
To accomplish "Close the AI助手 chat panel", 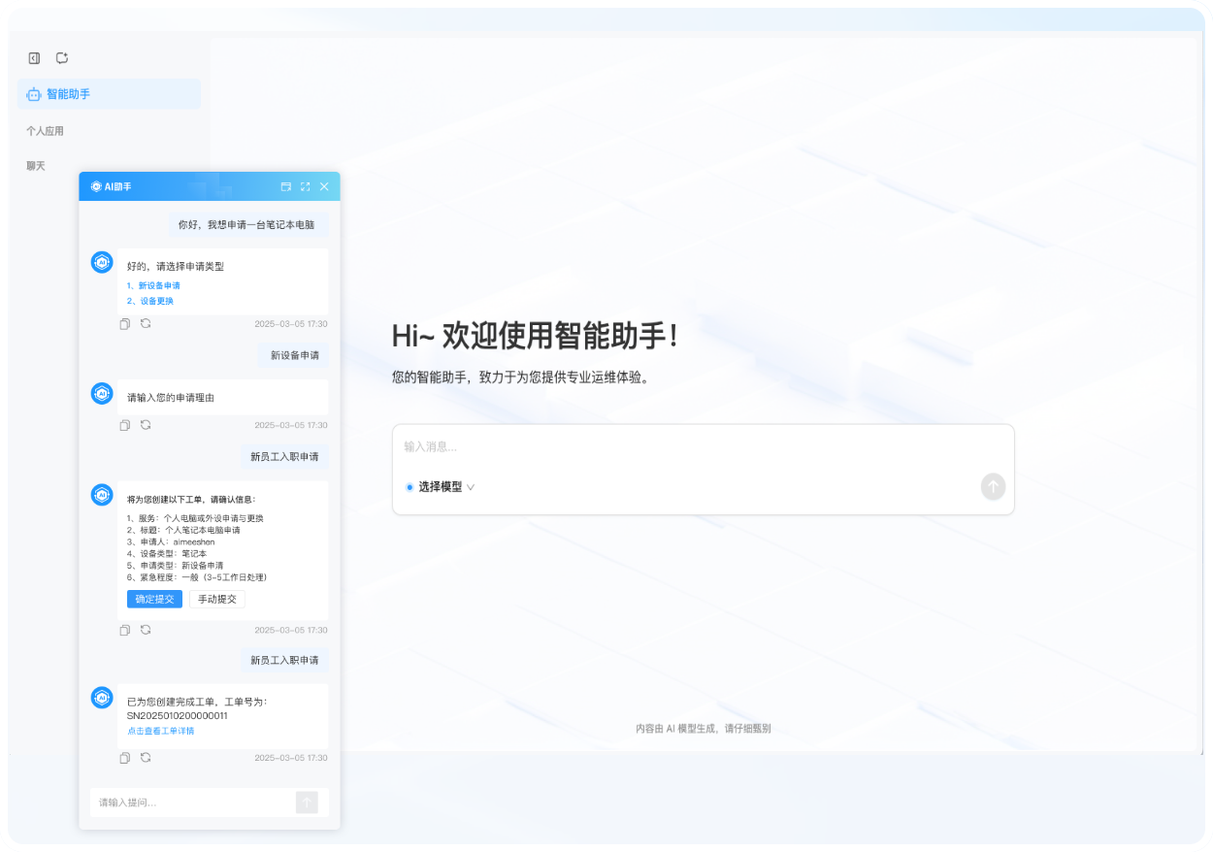I will 324,186.
